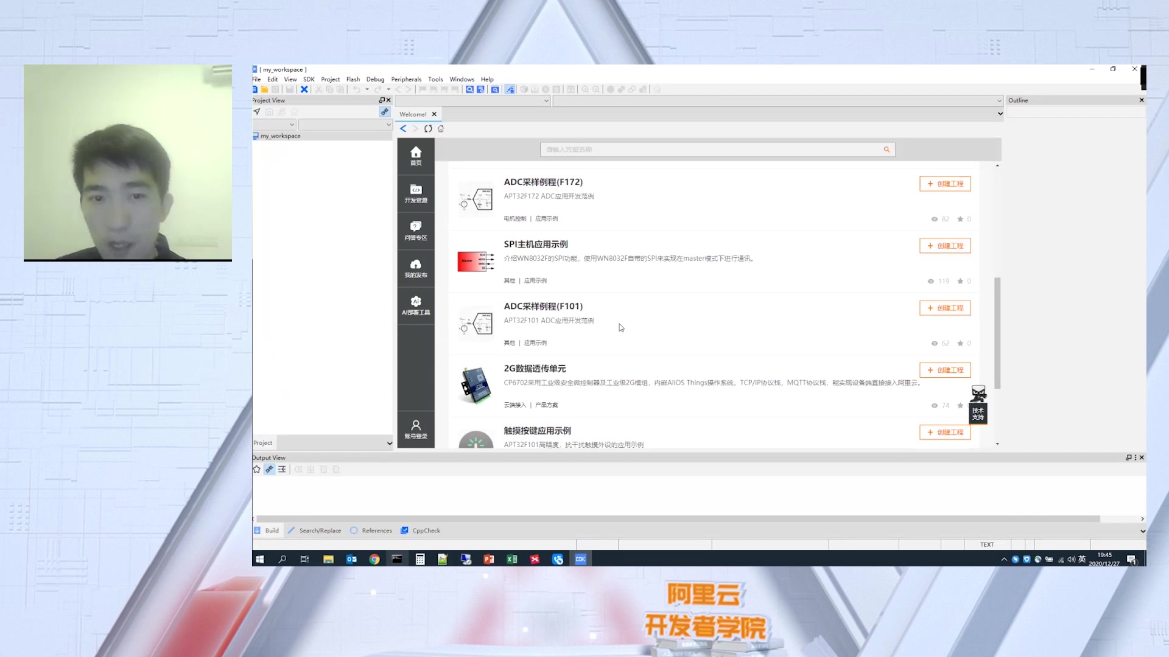1169x657 pixels.
Task: Click the Windows Start button
Action: pyautogui.click(x=260, y=560)
